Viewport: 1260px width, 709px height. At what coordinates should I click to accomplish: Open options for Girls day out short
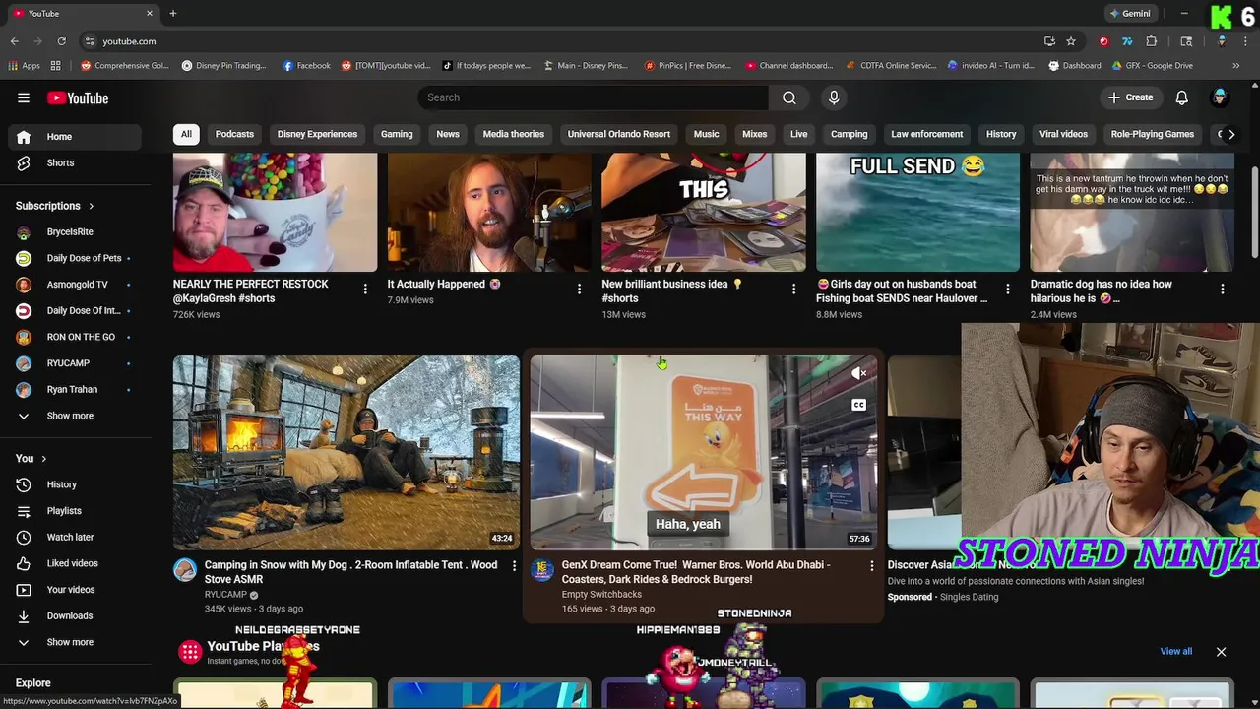click(x=1007, y=289)
